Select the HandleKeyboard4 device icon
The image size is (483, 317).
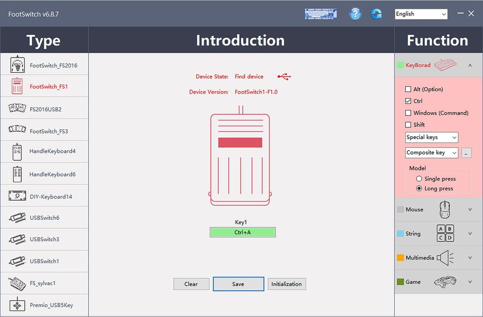click(17, 151)
